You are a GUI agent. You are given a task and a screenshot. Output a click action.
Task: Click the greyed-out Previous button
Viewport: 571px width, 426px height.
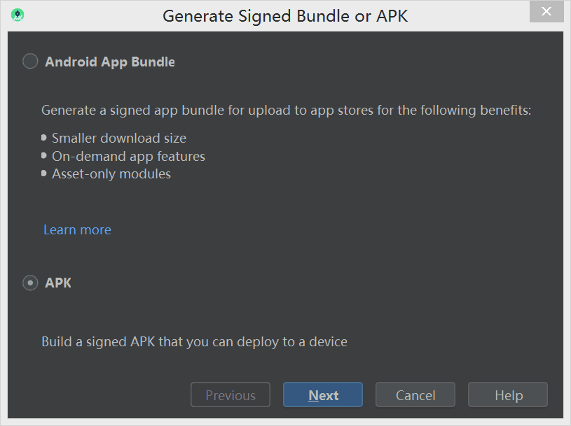pos(231,395)
